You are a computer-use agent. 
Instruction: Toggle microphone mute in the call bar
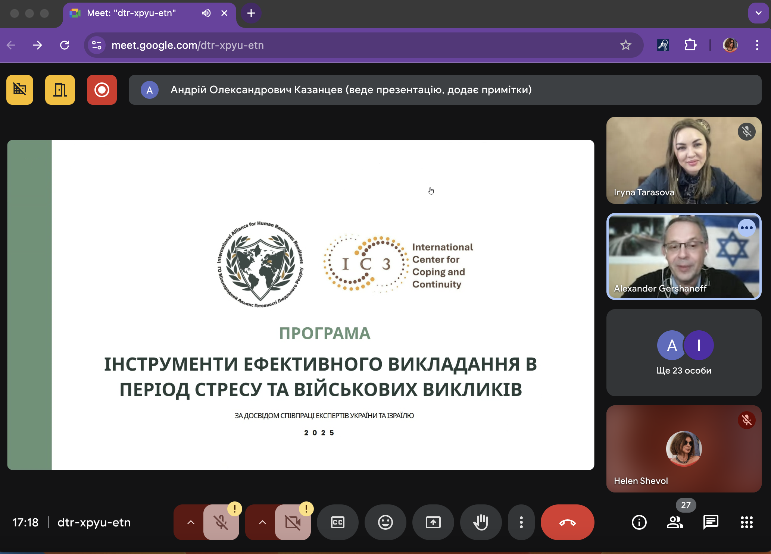[x=221, y=522]
